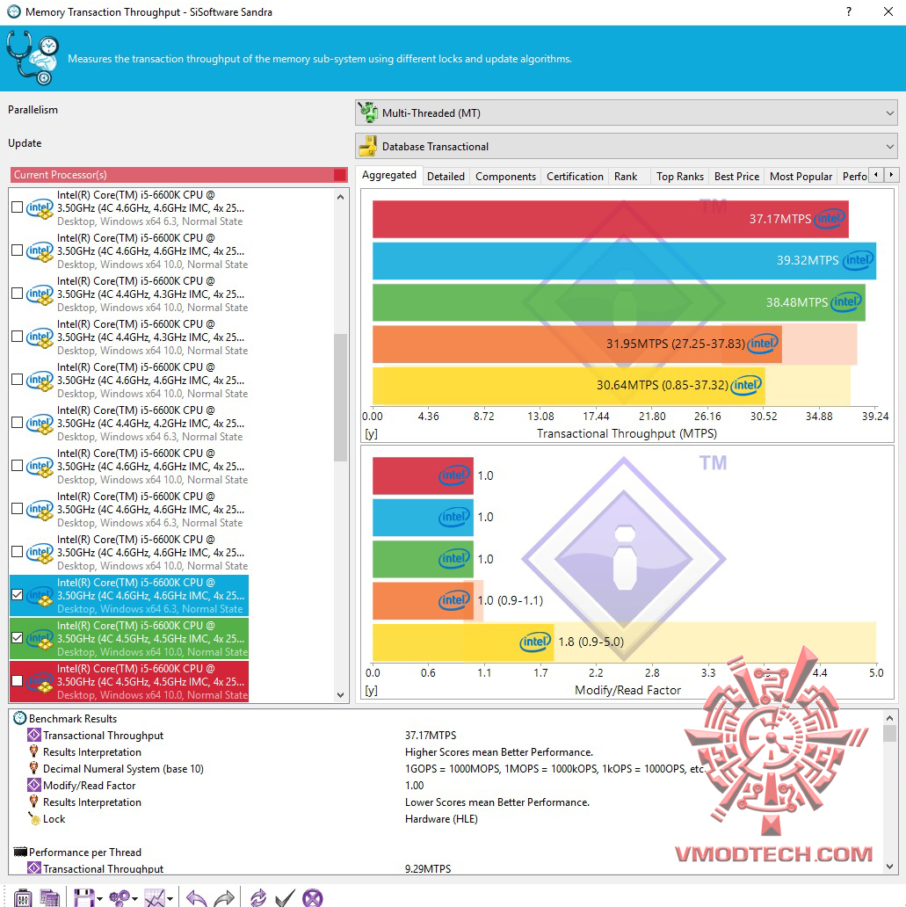Open the Update Database Transactional combo box

pyautogui.click(x=626, y=147)
